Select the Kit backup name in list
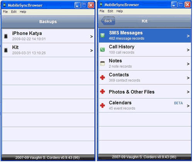193x162 pixels. 15,47
